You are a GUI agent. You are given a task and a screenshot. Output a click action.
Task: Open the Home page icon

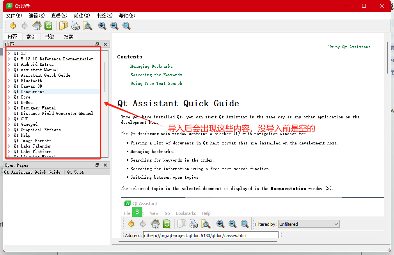(37, 26)
